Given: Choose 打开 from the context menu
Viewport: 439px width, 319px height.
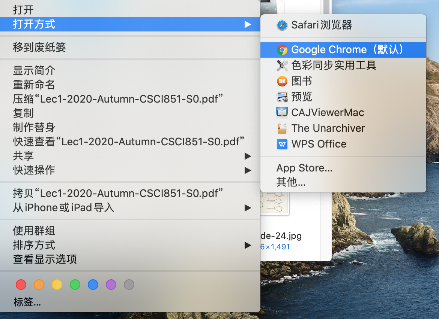Looking at the screenshot, I should (x=130, y=10).
